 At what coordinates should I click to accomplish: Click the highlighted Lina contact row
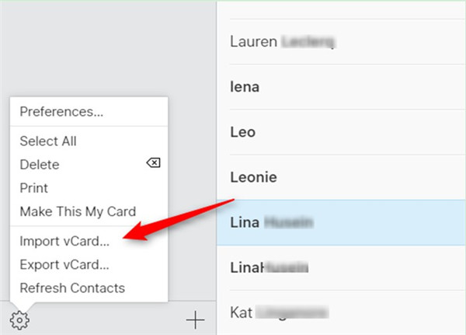click(x=342, y=222)
